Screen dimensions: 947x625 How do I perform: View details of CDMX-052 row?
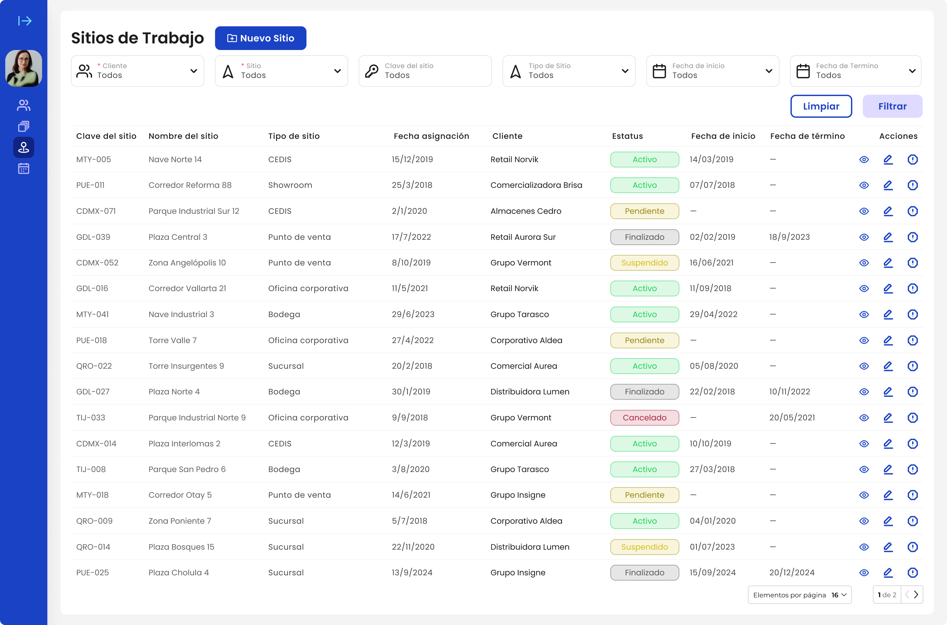[864, 263]
